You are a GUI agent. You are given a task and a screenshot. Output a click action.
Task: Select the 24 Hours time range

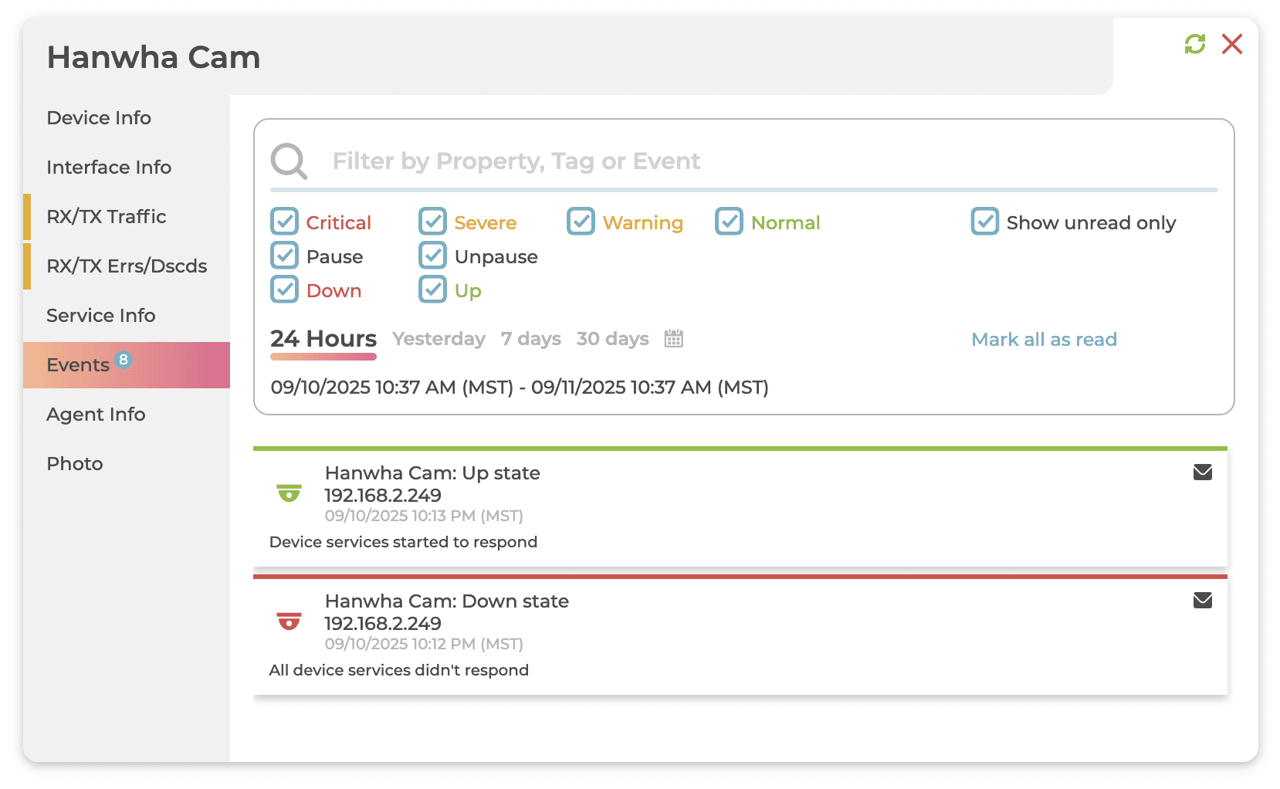[x=323, y=339]
